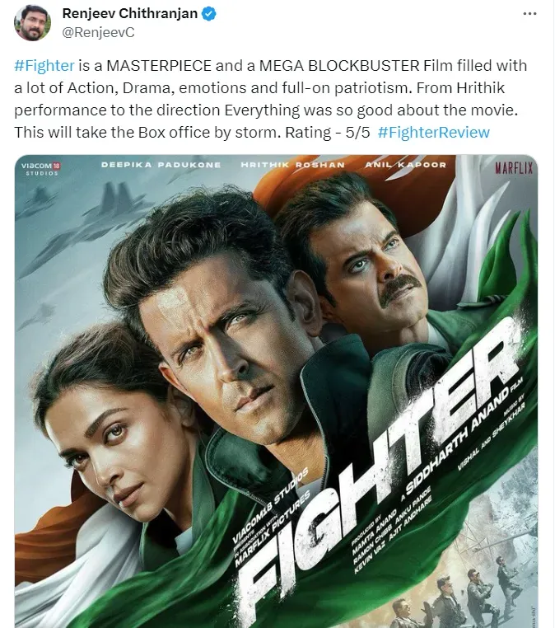Viewport: 555px width, 628px height.
Task: Click the Deepika Padukone name on poster
Action: click(x=161, y=165)
